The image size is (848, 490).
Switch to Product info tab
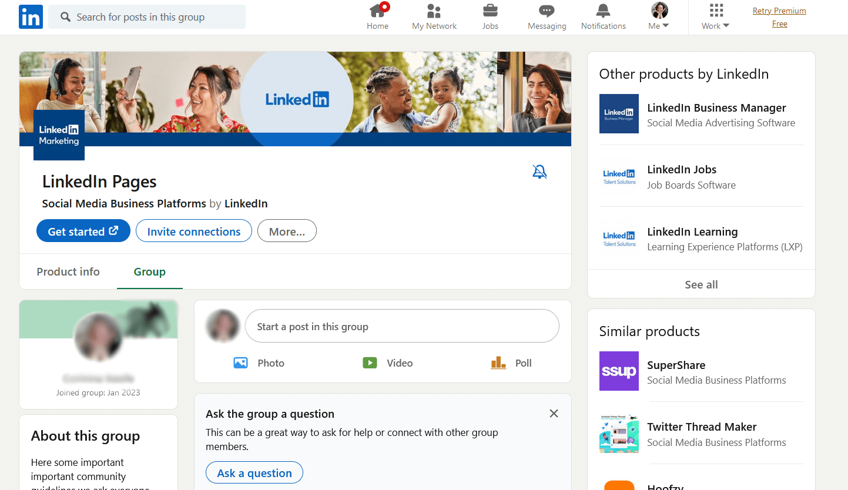pos(68,271)
